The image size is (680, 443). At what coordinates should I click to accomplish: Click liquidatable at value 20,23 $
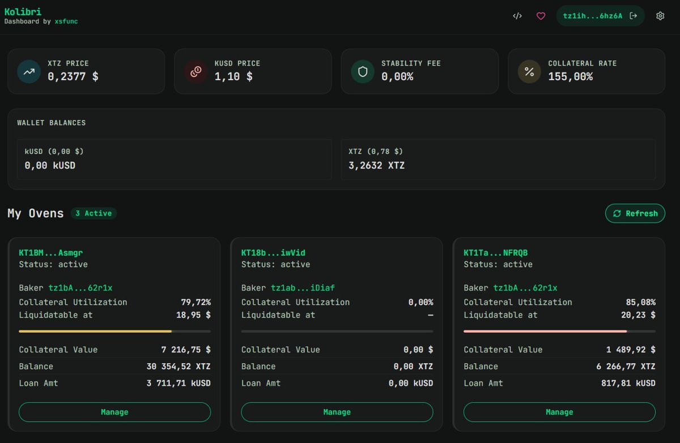pos(638,315)
